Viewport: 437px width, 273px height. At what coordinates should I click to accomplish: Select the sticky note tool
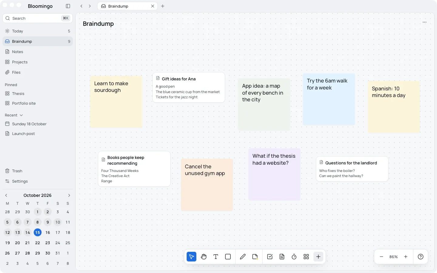coord(255,257)
